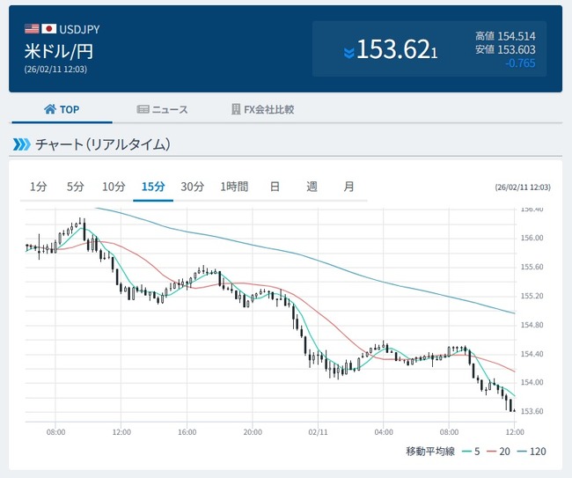This screenshot has height=478, width=572.
Task: Click the US flag icon
Action: point(32,29)
